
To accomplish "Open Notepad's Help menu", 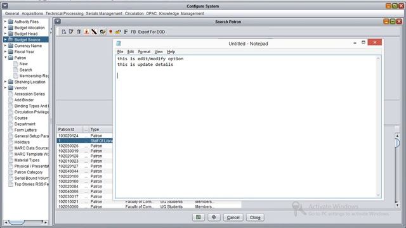I will pyautogui.click(x=171, y=52).
